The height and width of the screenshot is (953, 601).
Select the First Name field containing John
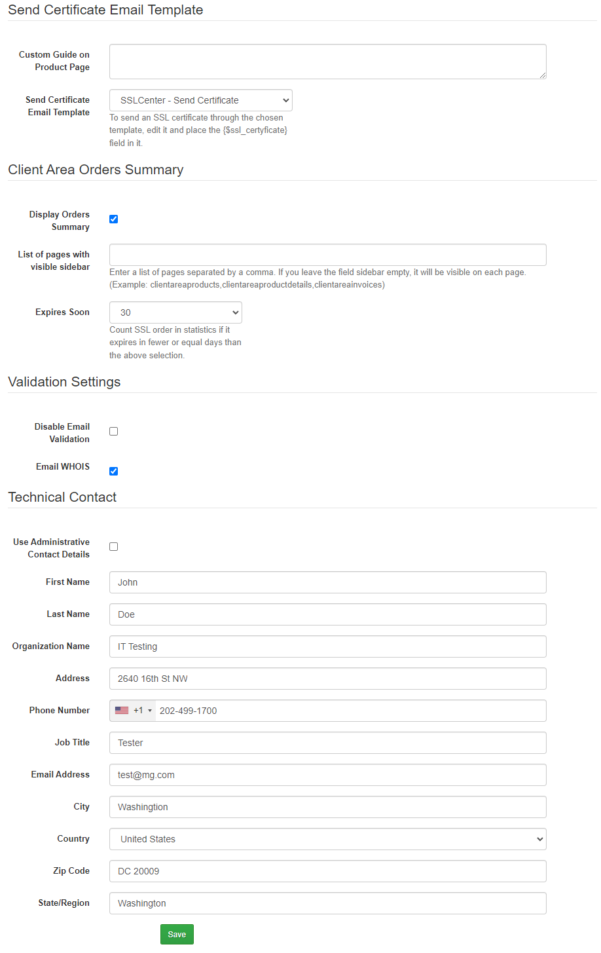[x=327, y=582]
